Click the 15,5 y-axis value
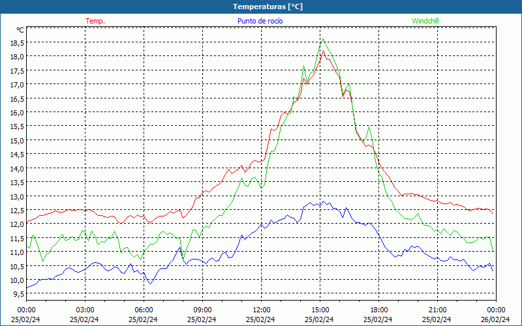The height and width of the screenshot is (326, 522). coord(18,126)
